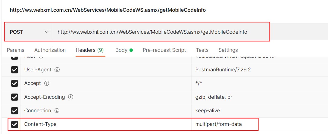Uncheck the Accept header checkbox

14,83
